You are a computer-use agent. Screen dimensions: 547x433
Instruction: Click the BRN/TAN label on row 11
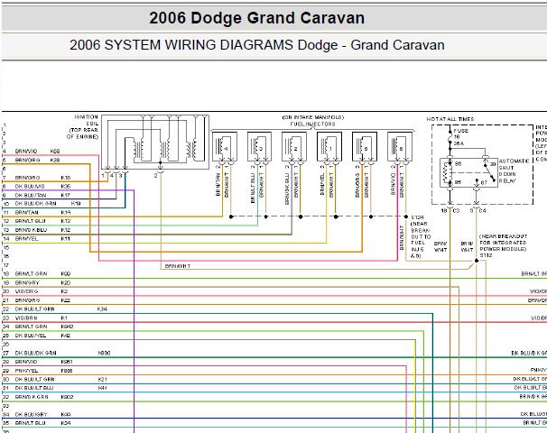26,212
